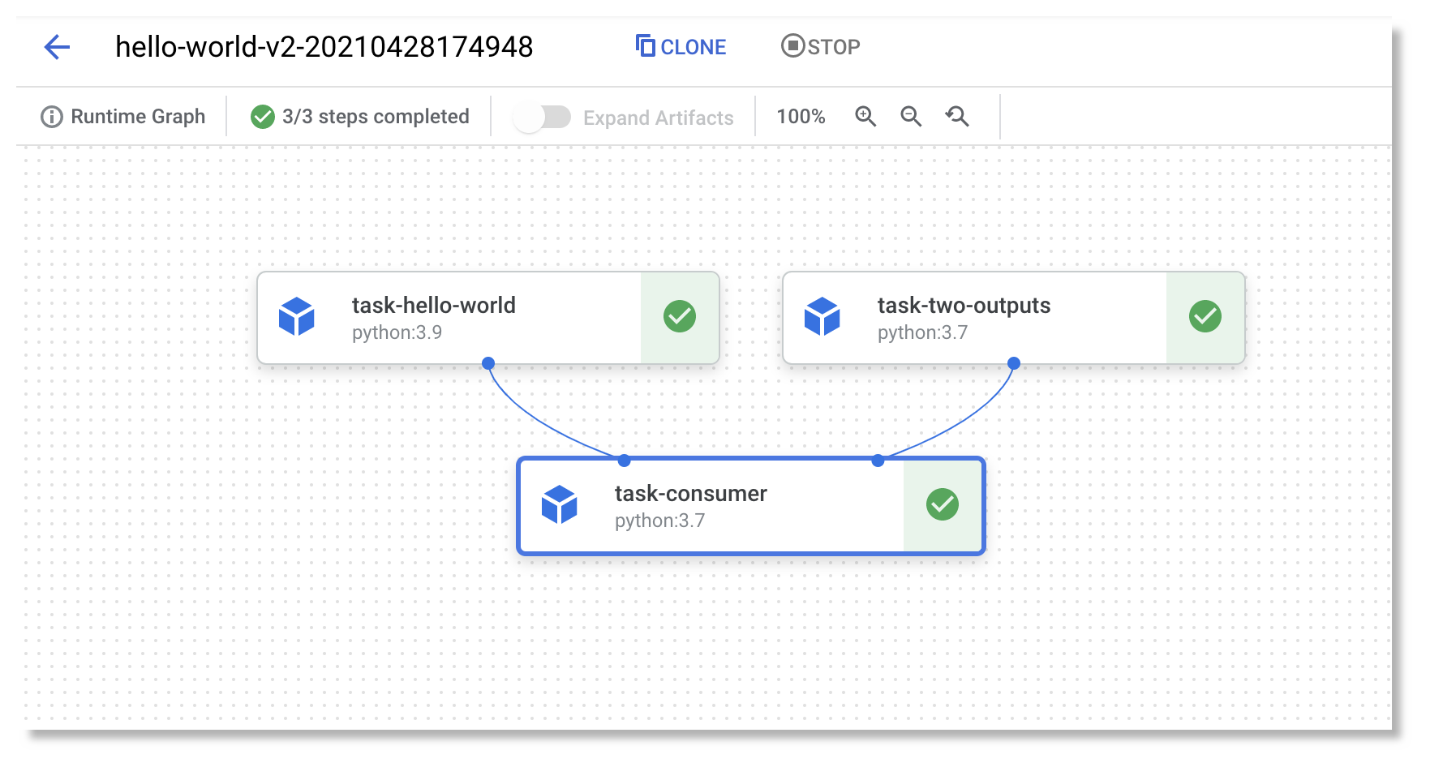Select the container icon on task-two-outputs node
This screenshot has width=1443, height=780.
pyautogui.click(x=822, y=317)
